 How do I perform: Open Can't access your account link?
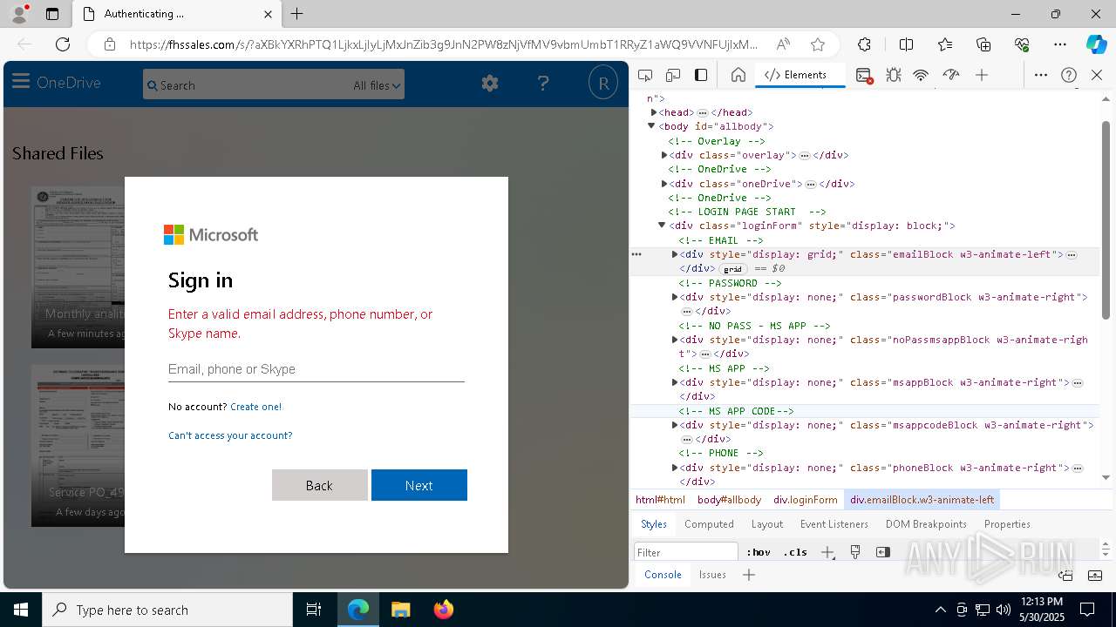point(230,435)
